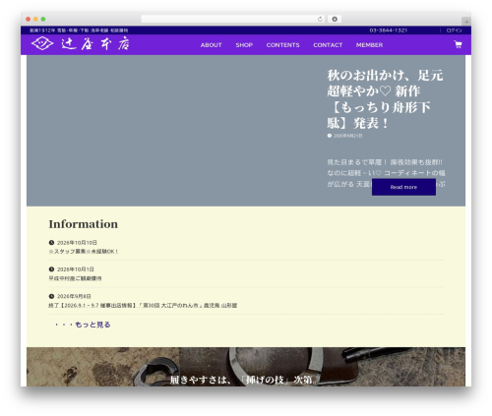Navigate to the MEMBER section
Image resolution: width=492 pixels, height=416 pixels.
[x=369, y=45]
